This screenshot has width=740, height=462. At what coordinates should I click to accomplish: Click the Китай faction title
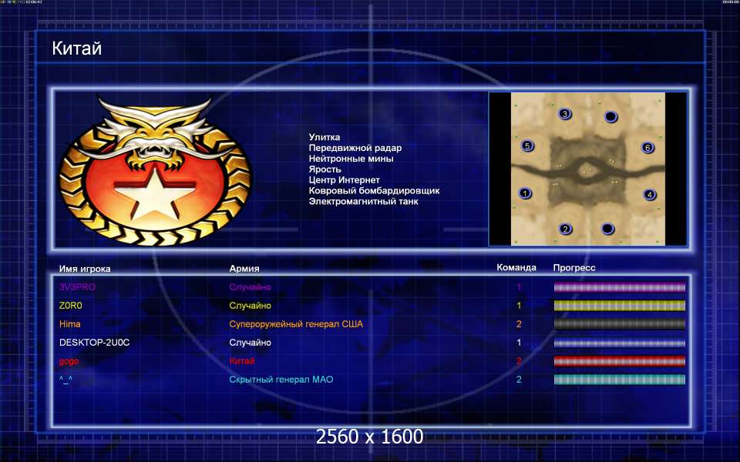click(x=77, y=48)
